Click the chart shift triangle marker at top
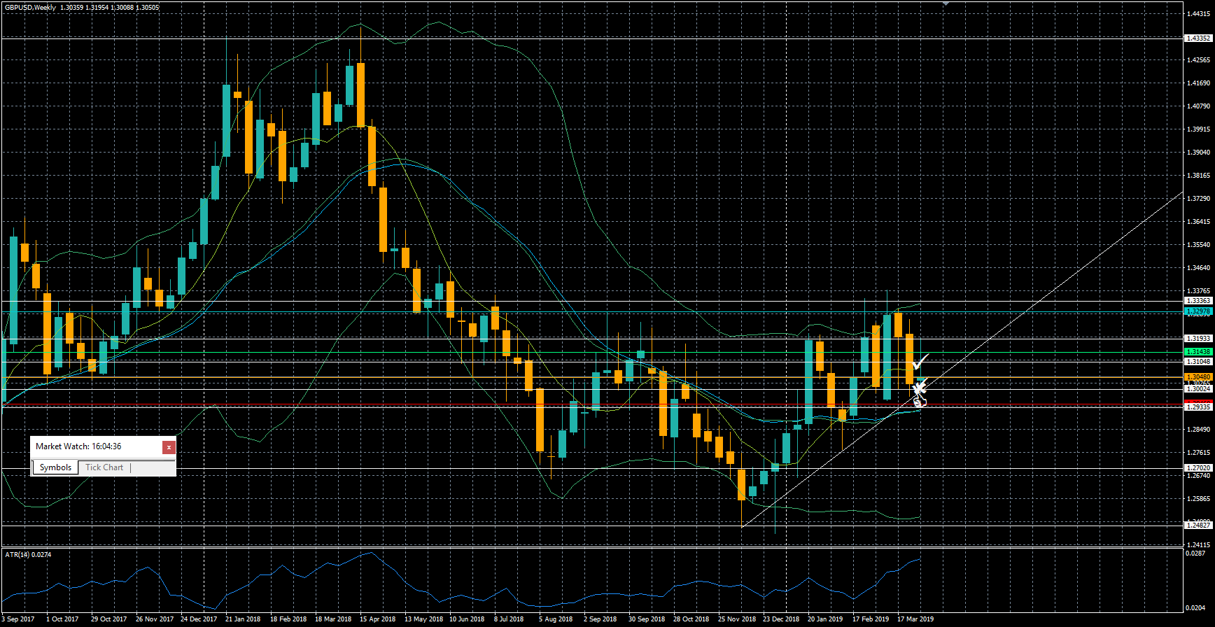The image size is (1215, 627). (x=946, y=3)
